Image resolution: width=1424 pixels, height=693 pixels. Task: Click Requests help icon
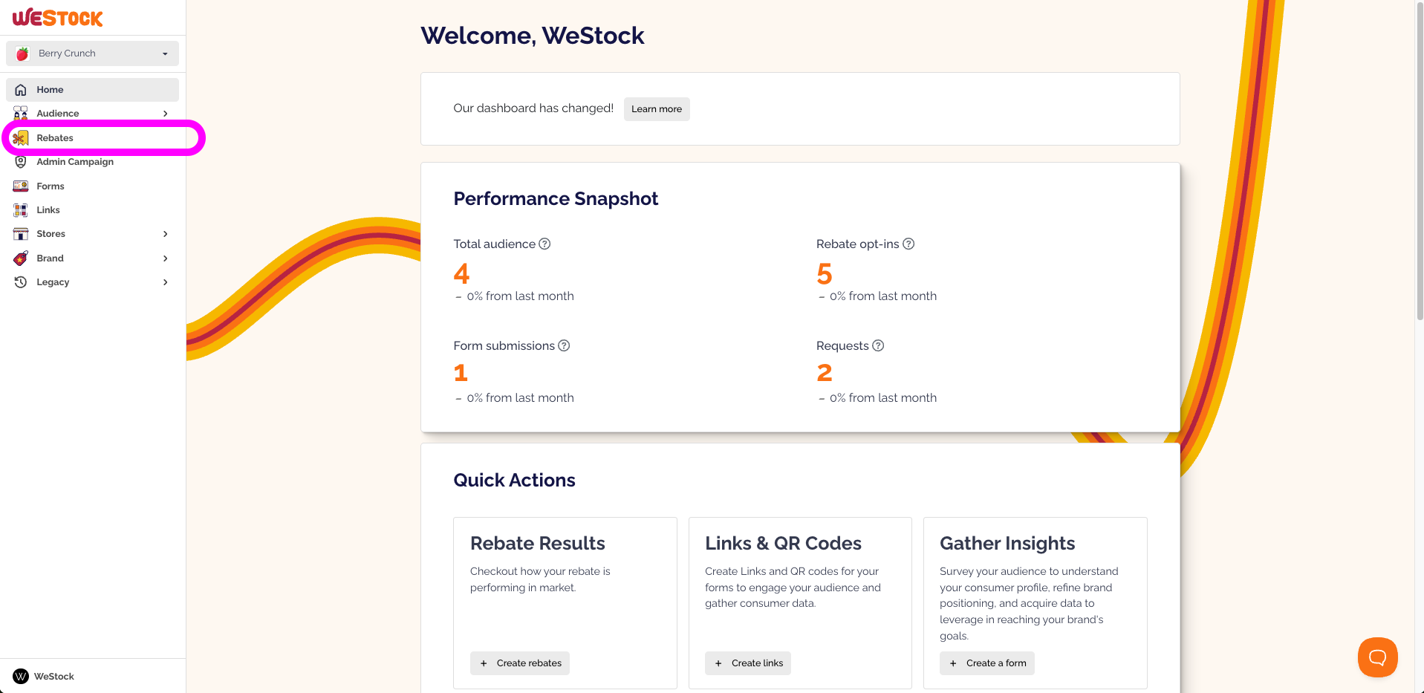[x=878, y=345]
